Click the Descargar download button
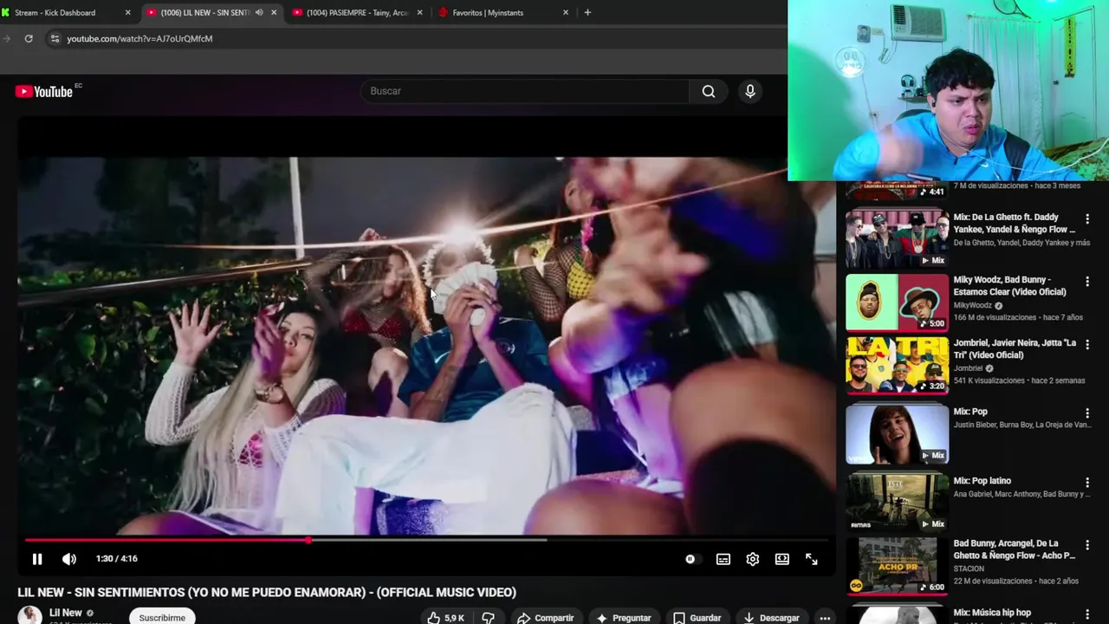 pyautogui.click(x=770, y=617)
